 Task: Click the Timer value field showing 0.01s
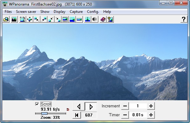pos(138,115)
